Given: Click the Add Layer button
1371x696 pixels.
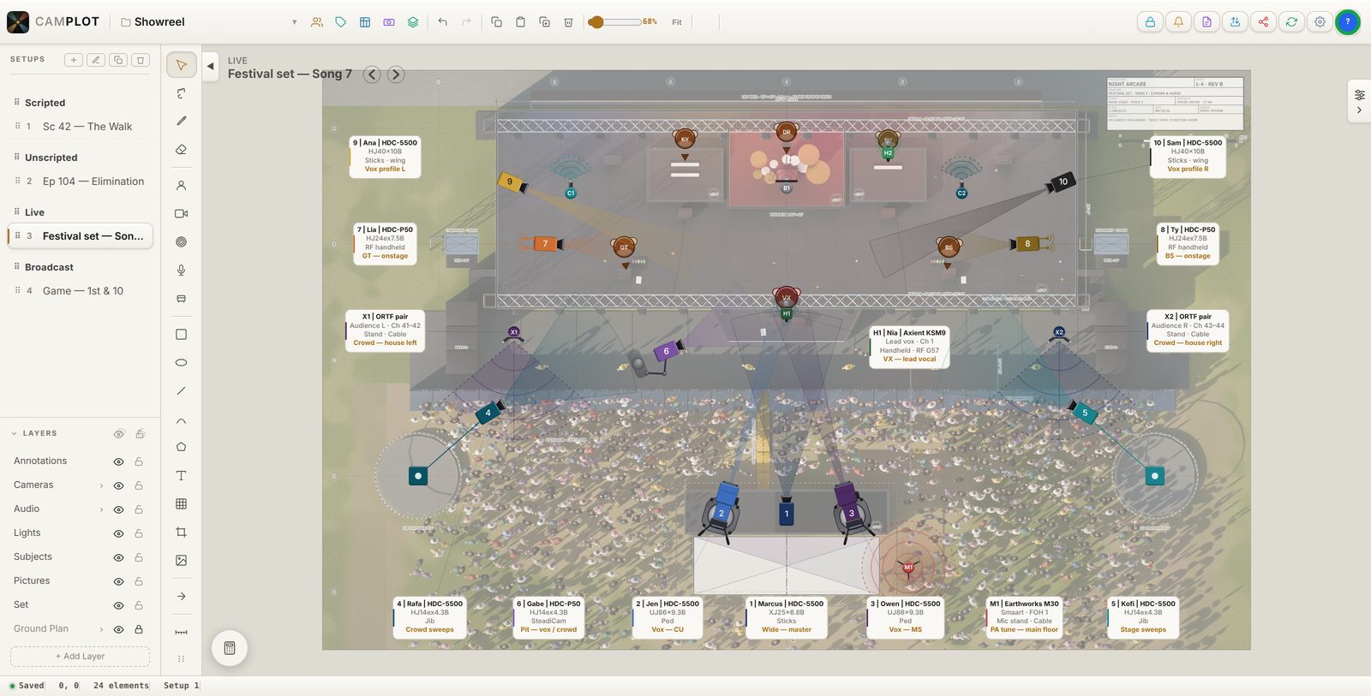Looking at the screenshot, I should [x=80, y=657].
